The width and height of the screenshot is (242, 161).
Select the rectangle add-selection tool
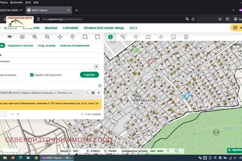[x=85, y=37]
